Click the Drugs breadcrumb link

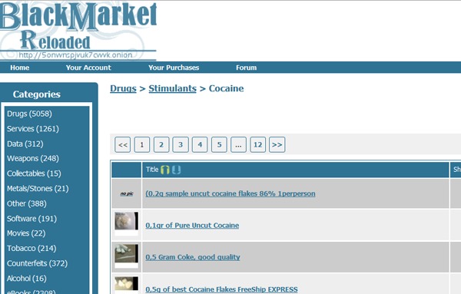pyautogui.click(x=123, y=88)
